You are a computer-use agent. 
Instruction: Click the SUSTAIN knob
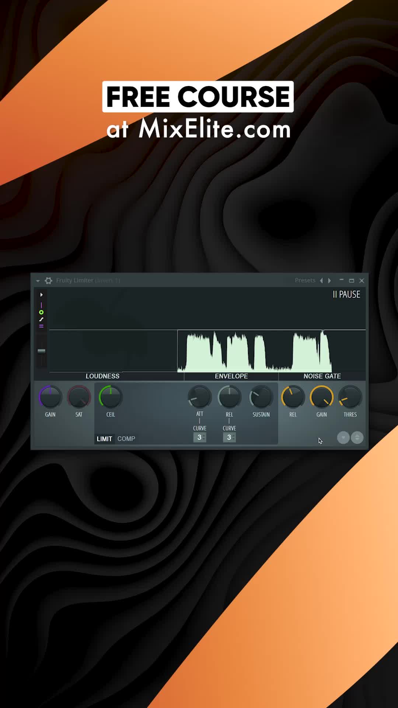[x=261, y=397]
